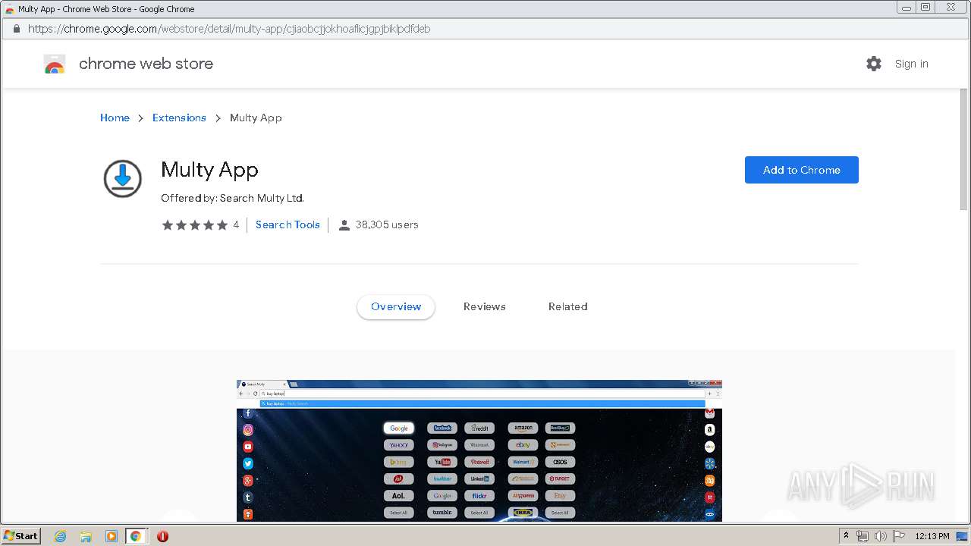Open the Windows Start button
The width and height of the screenshot is (971, 546).
point(21,536)
